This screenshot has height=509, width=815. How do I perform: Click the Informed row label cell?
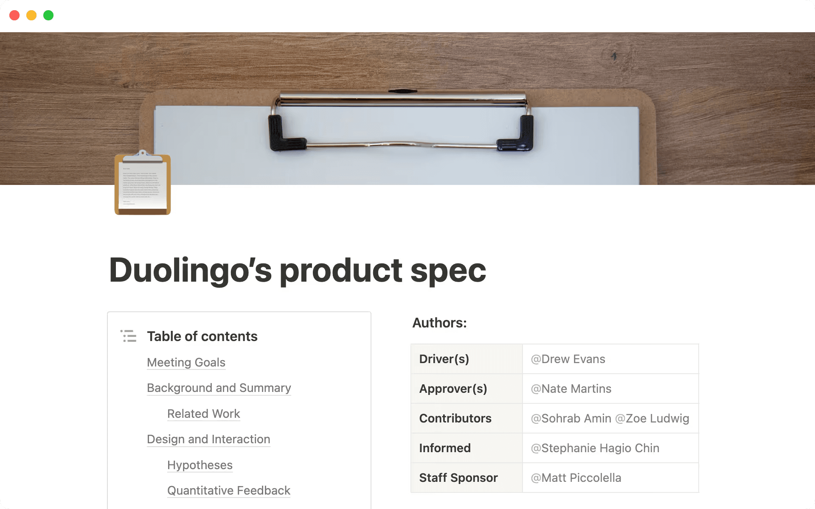coord(444,448)
